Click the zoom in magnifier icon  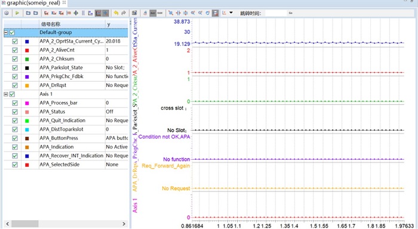[193, 13]
